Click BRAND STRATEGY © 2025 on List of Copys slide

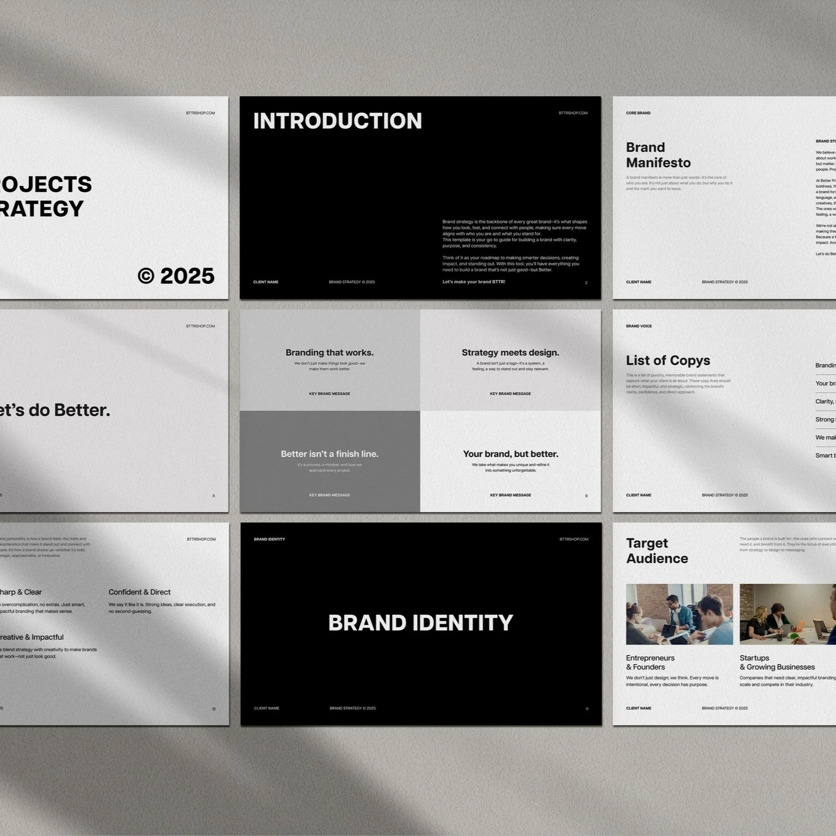pos(725,495)
